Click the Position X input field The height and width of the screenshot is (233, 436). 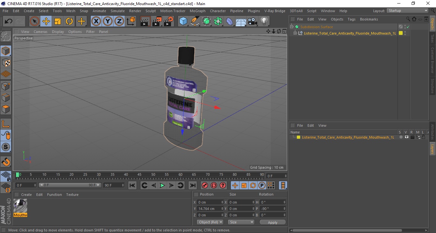pyautogui.click(x=209, y=202)
